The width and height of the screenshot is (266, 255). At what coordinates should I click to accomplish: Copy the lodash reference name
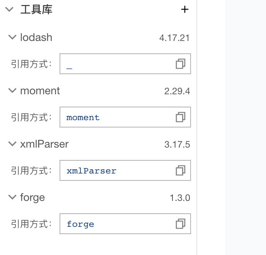[180, 64]
